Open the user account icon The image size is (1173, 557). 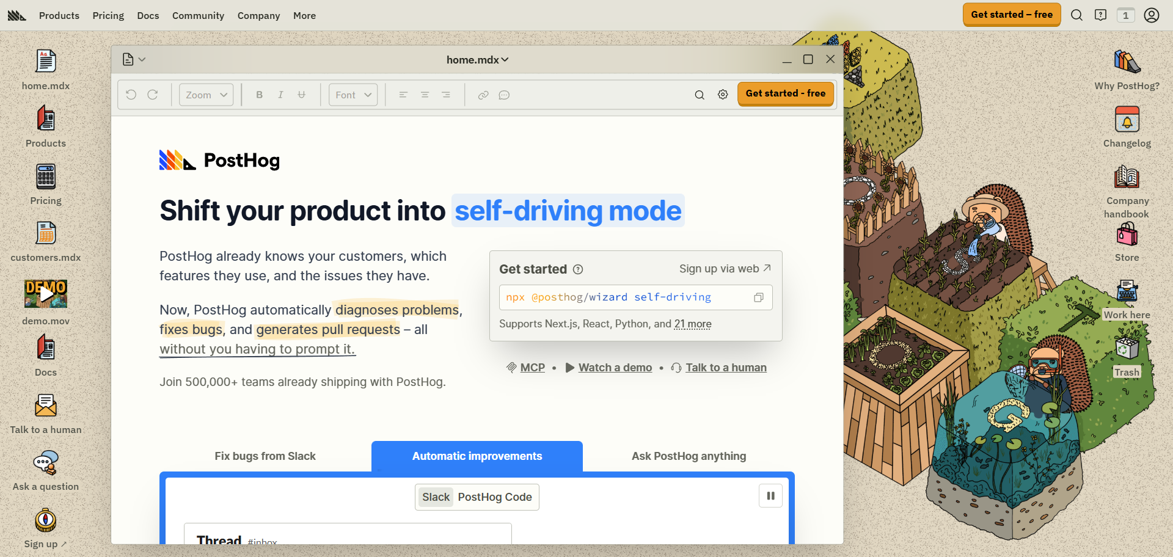coord(1152,15)
